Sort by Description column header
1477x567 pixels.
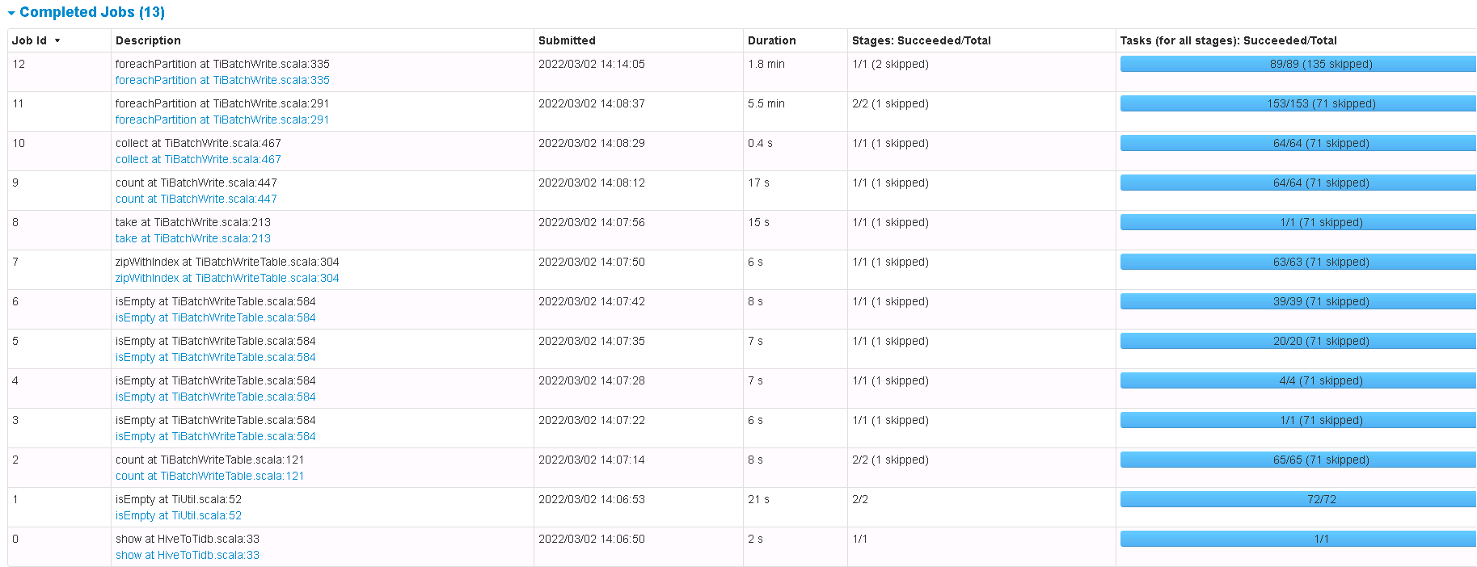point(148,40)
